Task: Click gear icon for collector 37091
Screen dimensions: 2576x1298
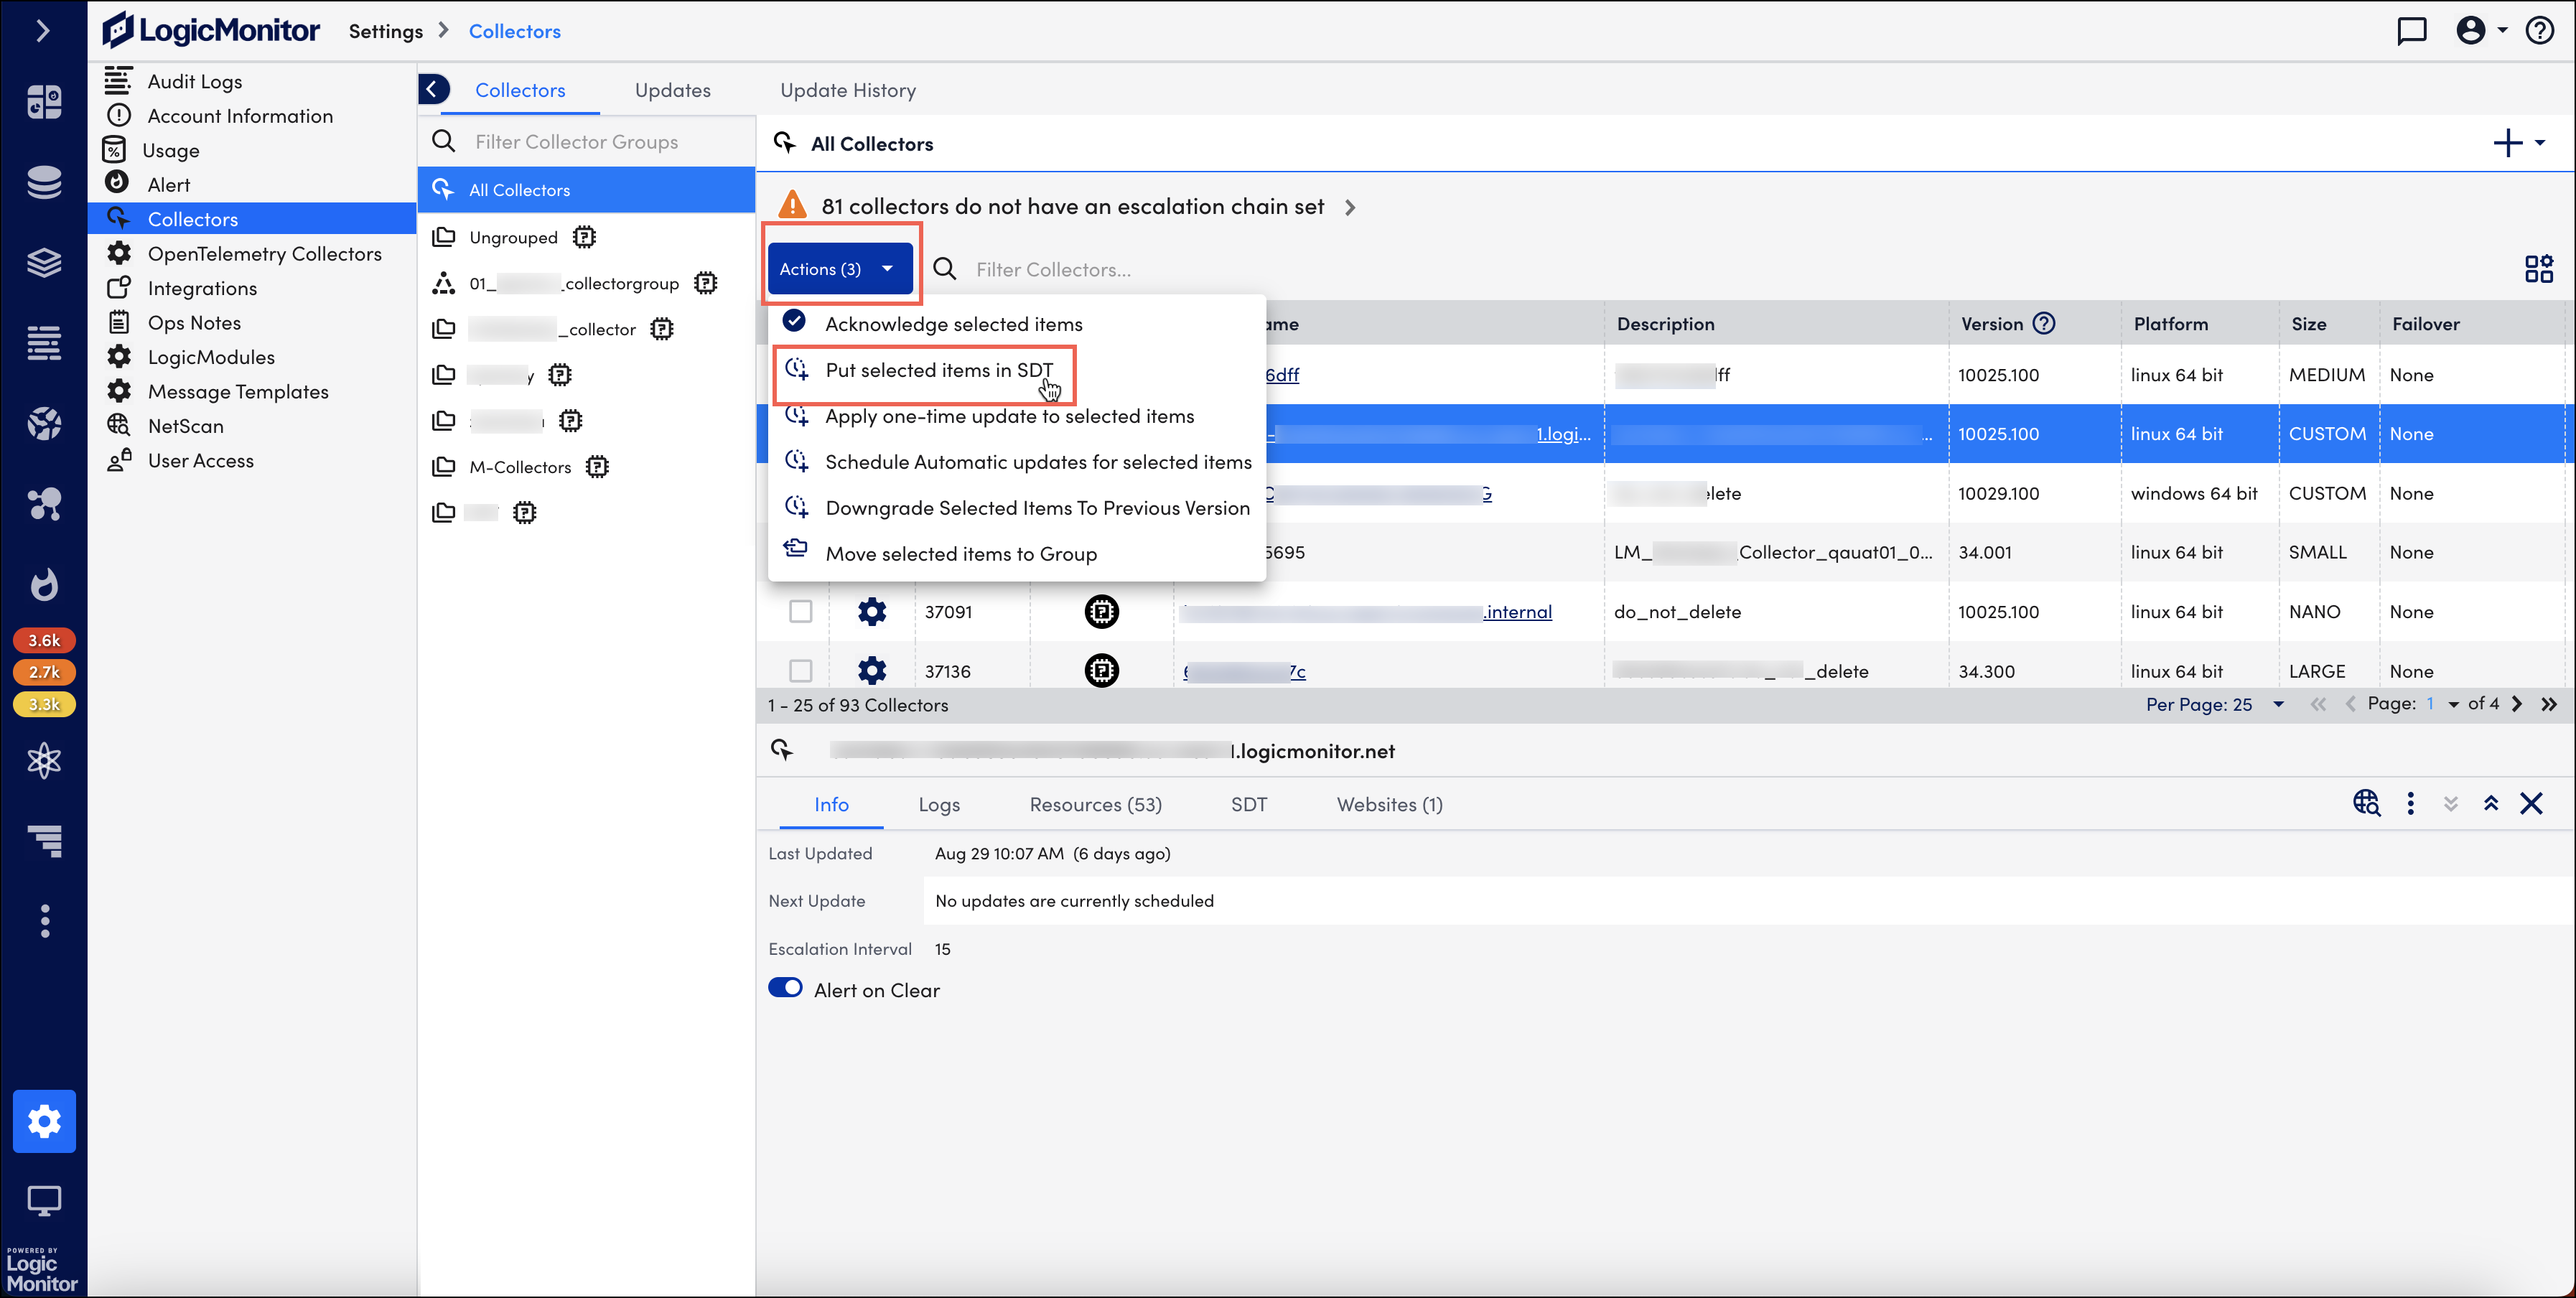Action: pyautogui.click(x=872, y=611)
